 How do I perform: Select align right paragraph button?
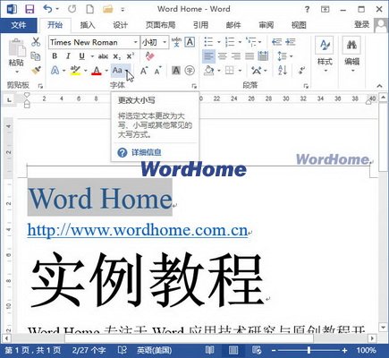point(236,56)
